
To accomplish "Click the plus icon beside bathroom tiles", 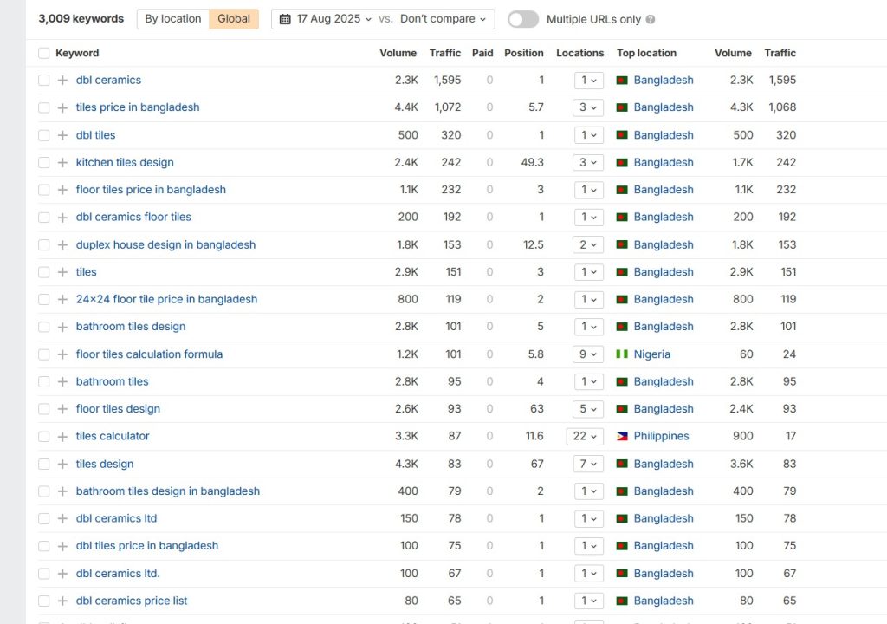I will click(x=61, y=381).
